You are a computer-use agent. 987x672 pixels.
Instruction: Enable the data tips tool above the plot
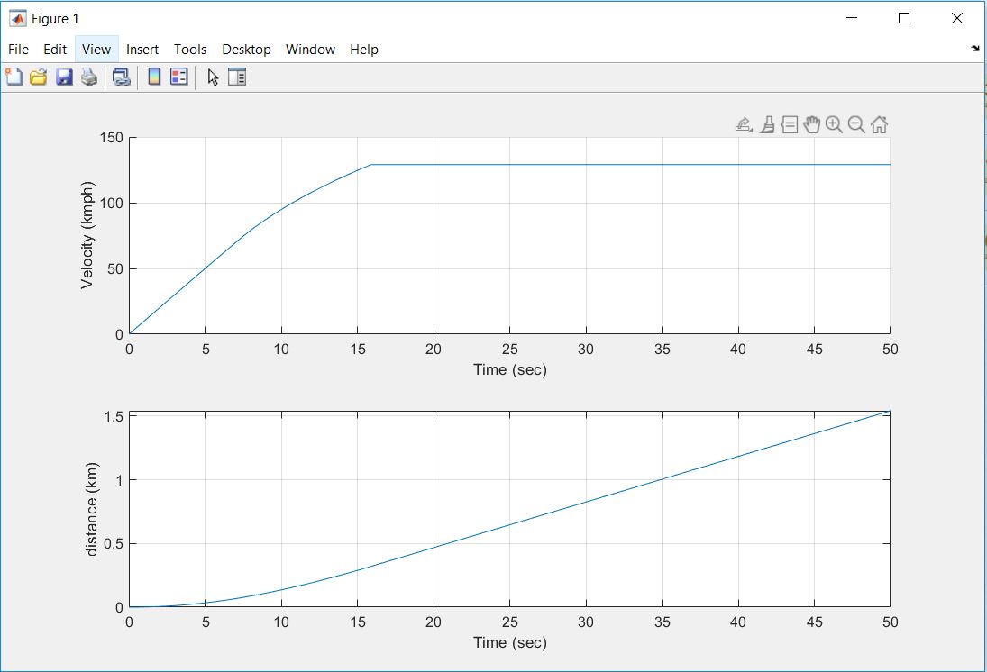790,124
